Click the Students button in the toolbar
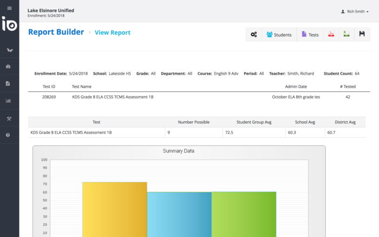 [x=279, y=35]
